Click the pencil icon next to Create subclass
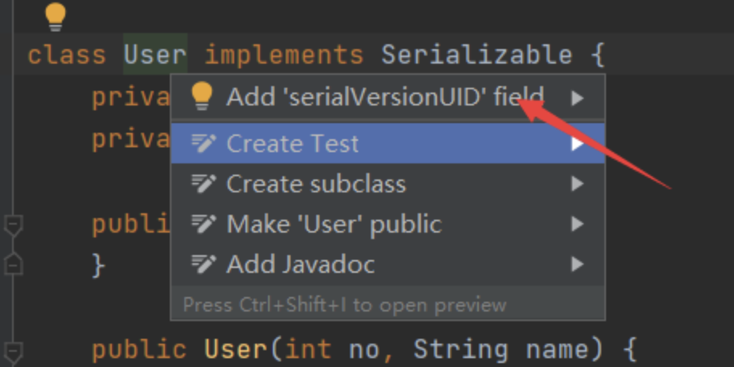 (203, 184)
